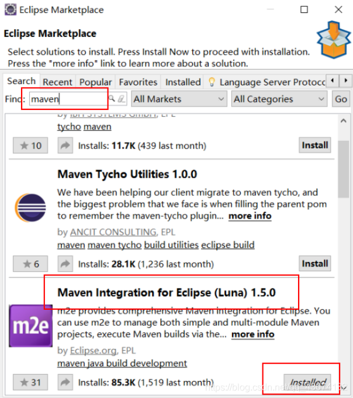Maximize the Eclipse Marketplace window
This screenshot has height=398, width=353.
[304, 9]
